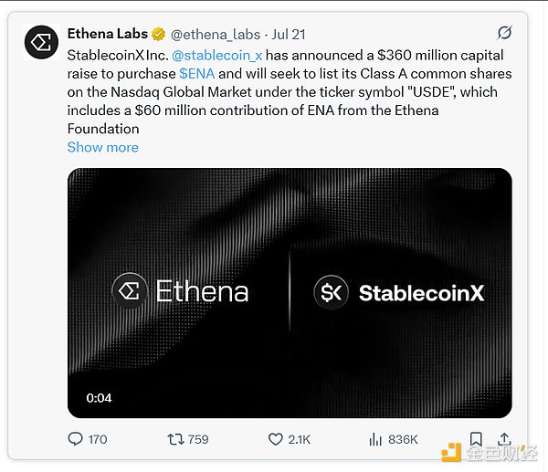Open the @stablecoin_x mention link
The width and height of the screenshot is (548, 472).
tap(217, 56)
